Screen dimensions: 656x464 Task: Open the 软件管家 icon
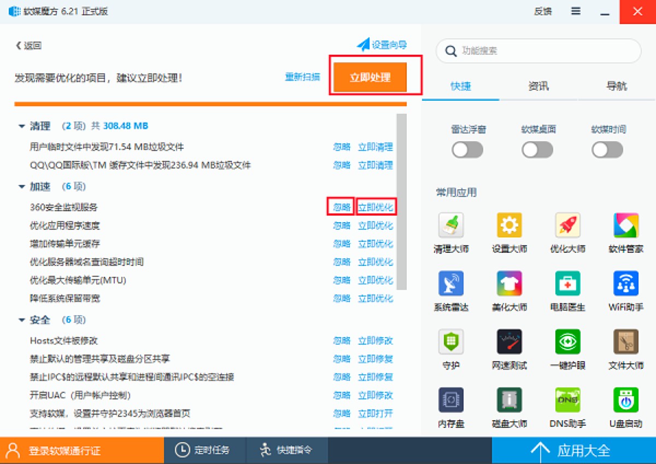[626, 225]
